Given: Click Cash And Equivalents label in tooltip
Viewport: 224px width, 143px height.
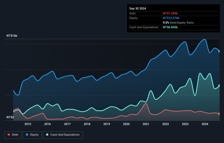Looking at the screenshot, I should [144, 27].
